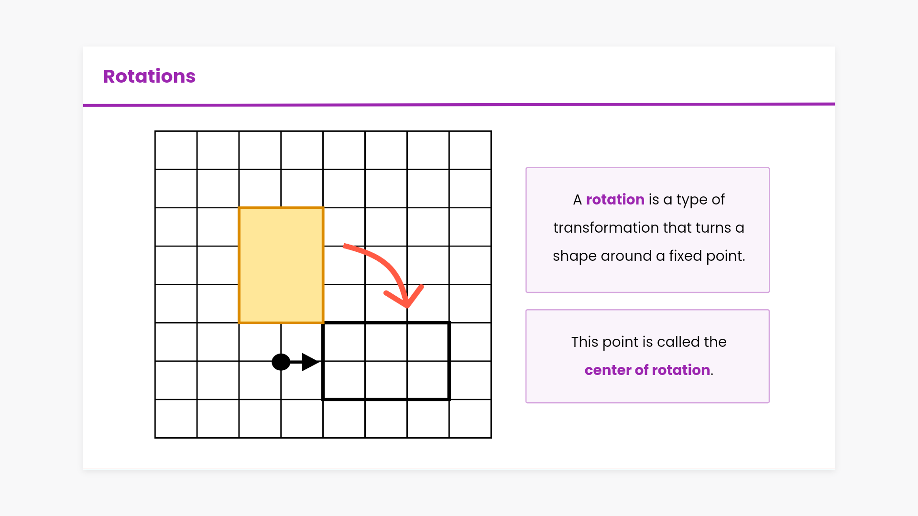Click the black center of rotation dot

(281, 362)
